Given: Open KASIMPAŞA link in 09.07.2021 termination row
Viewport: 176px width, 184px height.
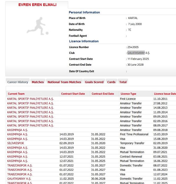Looking at the screenshot, I should point(17,152).
